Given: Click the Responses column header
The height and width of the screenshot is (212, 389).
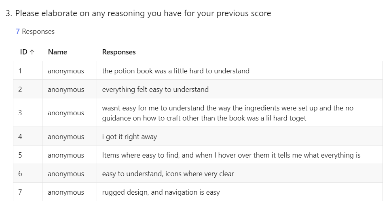Looking at the screenshot, I should (x=119, y=52).
